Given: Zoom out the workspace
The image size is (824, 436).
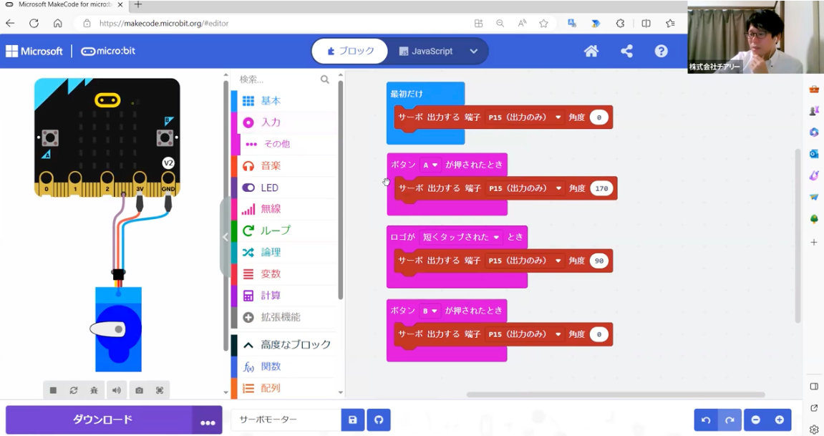Looking at the screenshot, I should click(x=756, y=420).
